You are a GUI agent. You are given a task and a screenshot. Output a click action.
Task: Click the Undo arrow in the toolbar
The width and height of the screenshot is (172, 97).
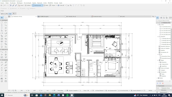click(5, 5)
